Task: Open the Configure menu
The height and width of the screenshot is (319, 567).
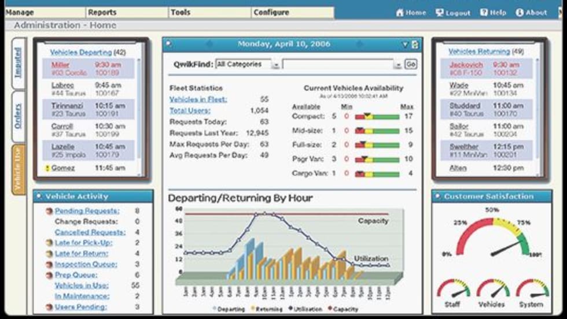Action: pos(271,12)
